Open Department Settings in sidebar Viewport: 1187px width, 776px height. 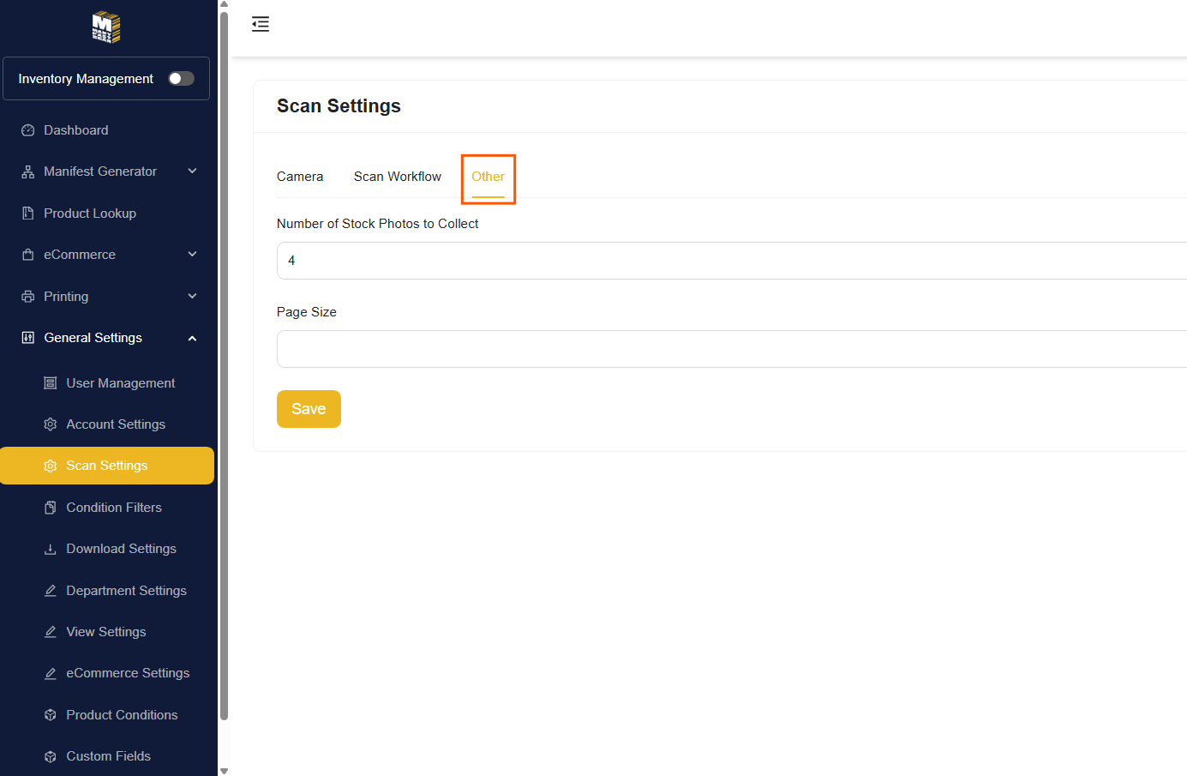click(x=126, y=591)
